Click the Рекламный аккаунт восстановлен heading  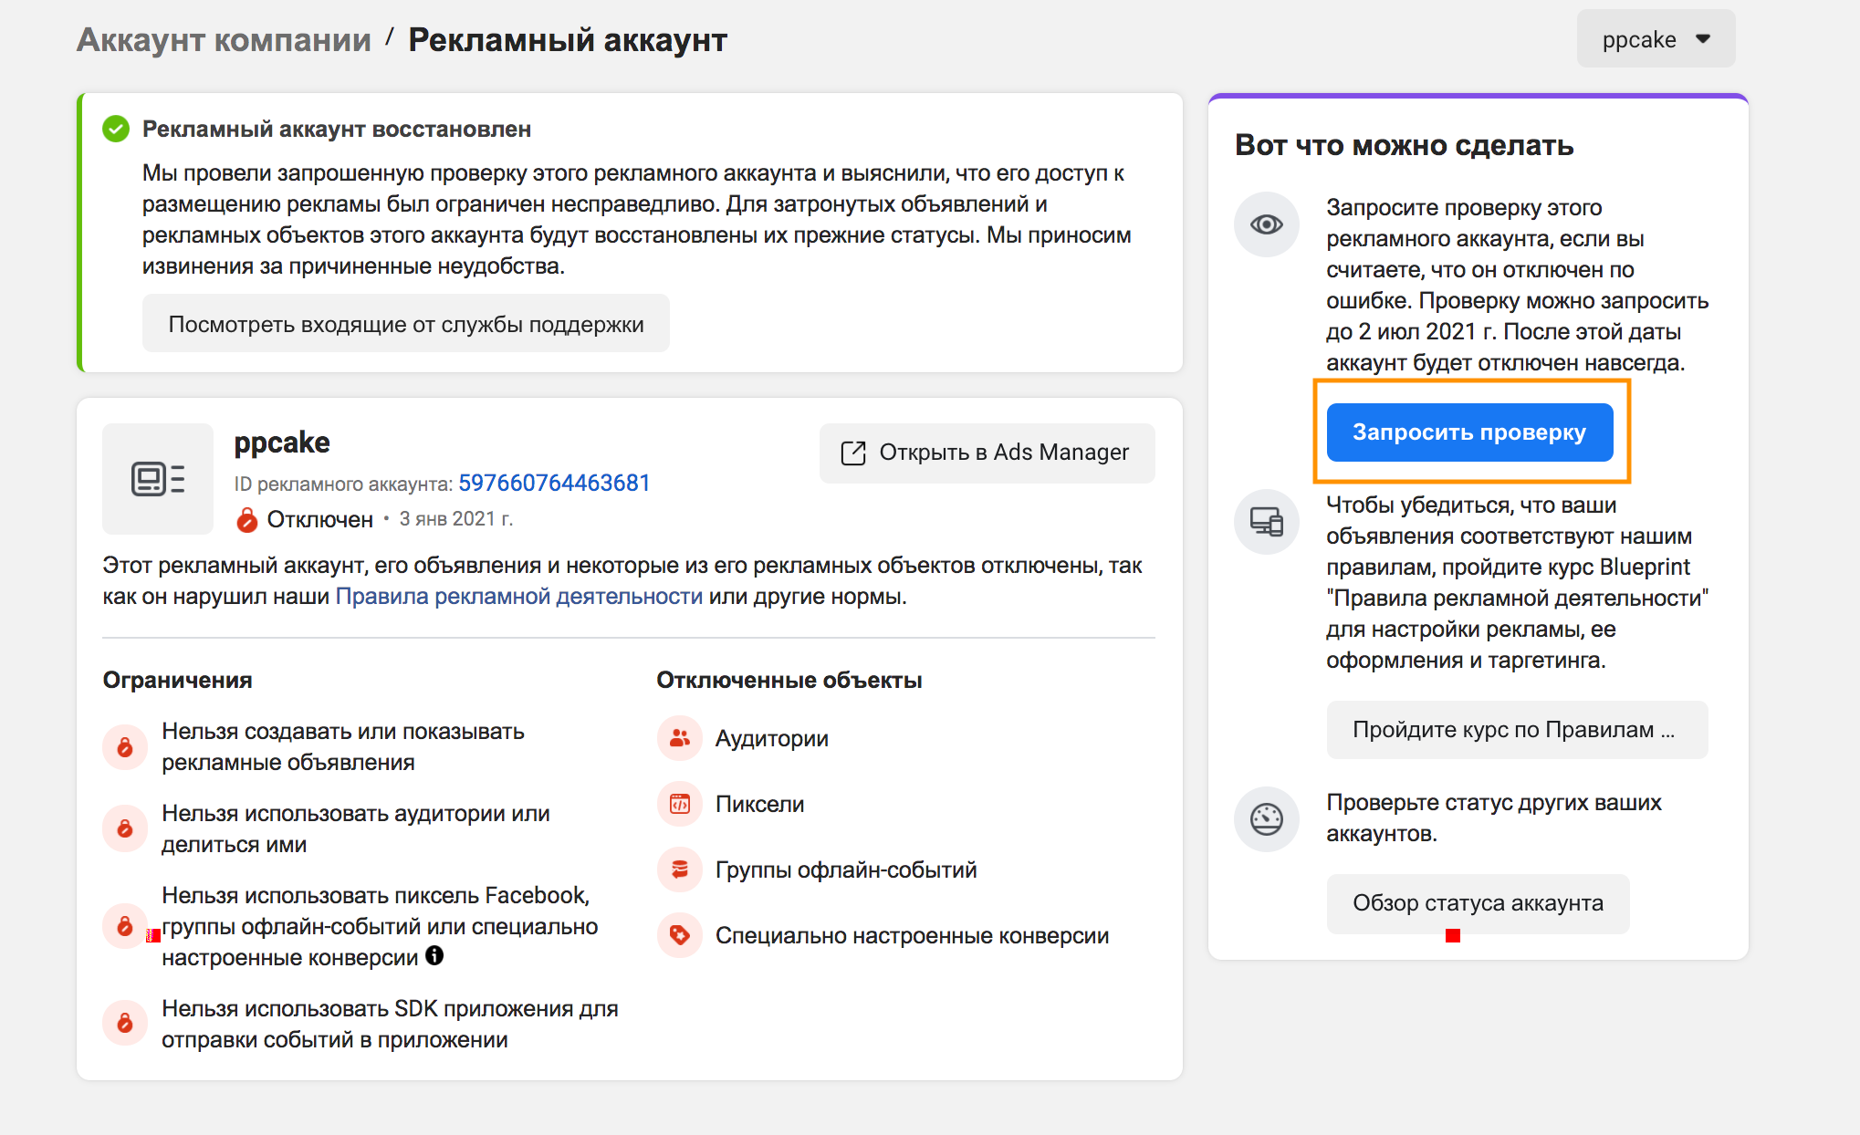[x=337, y=129]
